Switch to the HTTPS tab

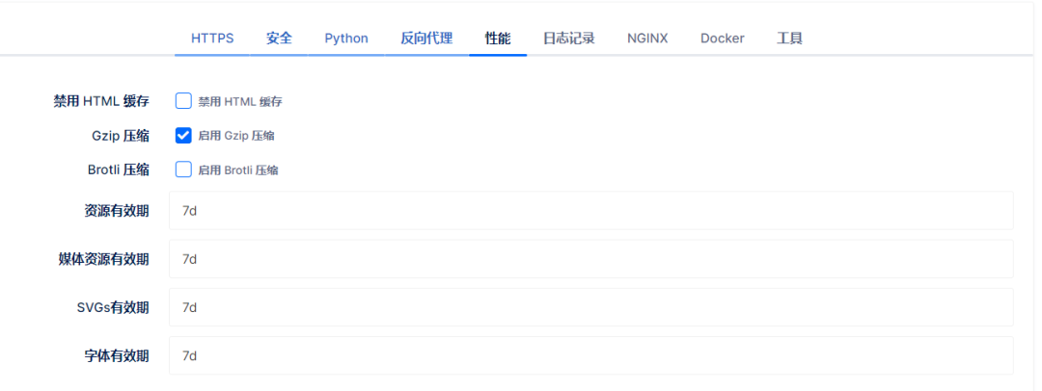pos(212,39)
